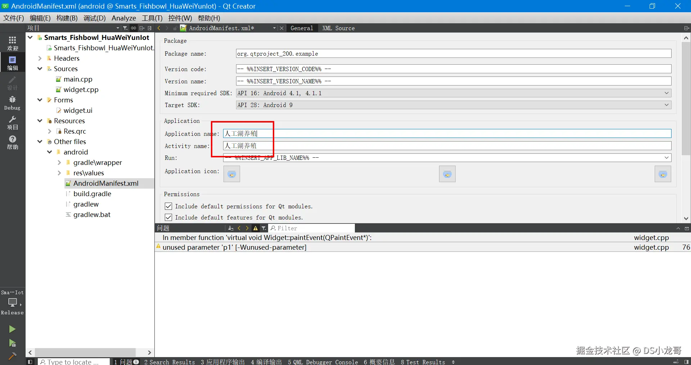691x365 pixels.
Task: Synchronize project tree with editor
Action: [x=134, y=28]
